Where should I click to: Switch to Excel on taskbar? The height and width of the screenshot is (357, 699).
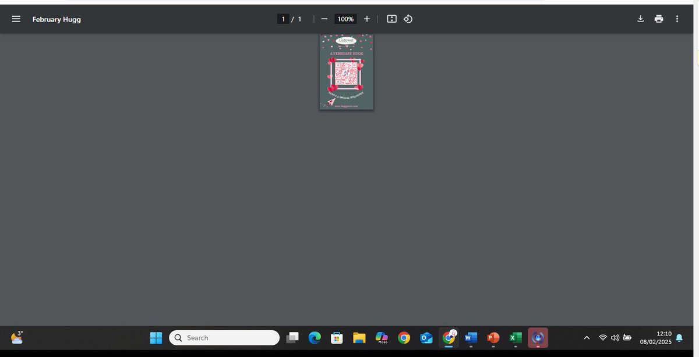click(516, 338)
